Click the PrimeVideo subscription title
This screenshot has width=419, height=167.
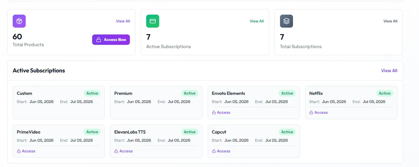pyautogui.click(x=29, y=132)
